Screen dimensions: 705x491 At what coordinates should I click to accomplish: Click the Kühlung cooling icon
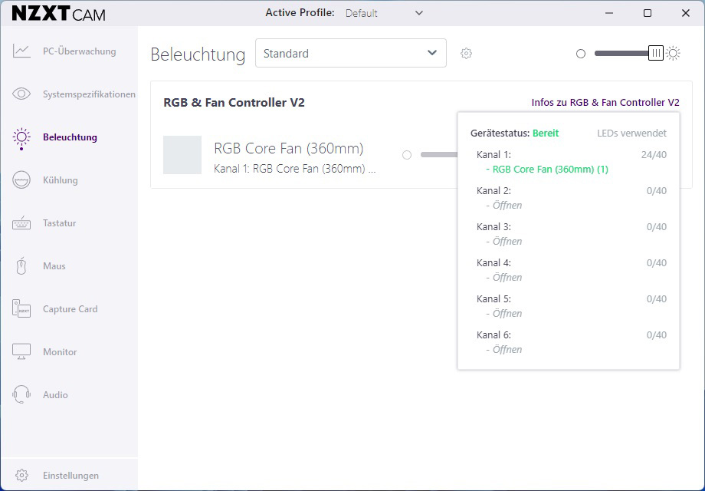pyautogui.click(x=21, y=180)
